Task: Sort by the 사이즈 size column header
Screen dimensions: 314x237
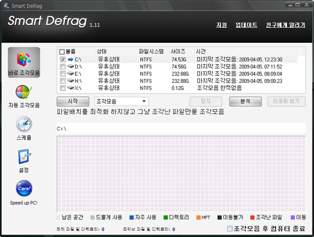Action: 178,51
